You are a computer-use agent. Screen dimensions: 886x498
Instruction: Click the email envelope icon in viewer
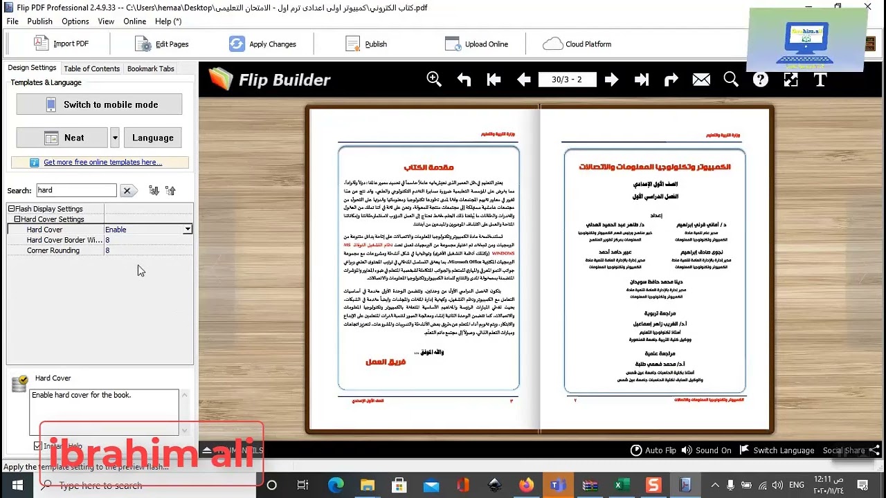[x=701, y=80]
